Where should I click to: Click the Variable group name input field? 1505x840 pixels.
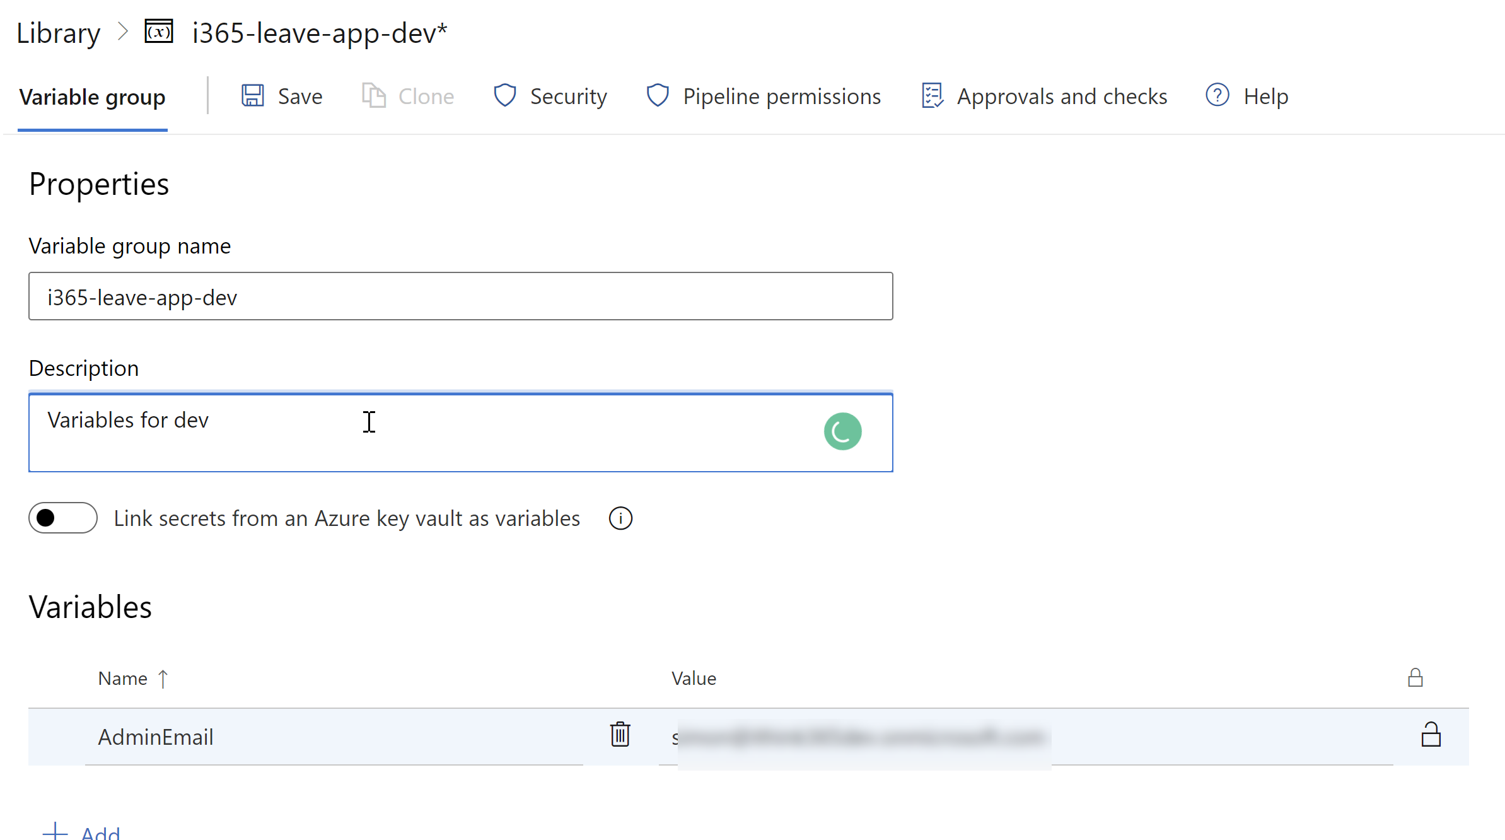460,296
